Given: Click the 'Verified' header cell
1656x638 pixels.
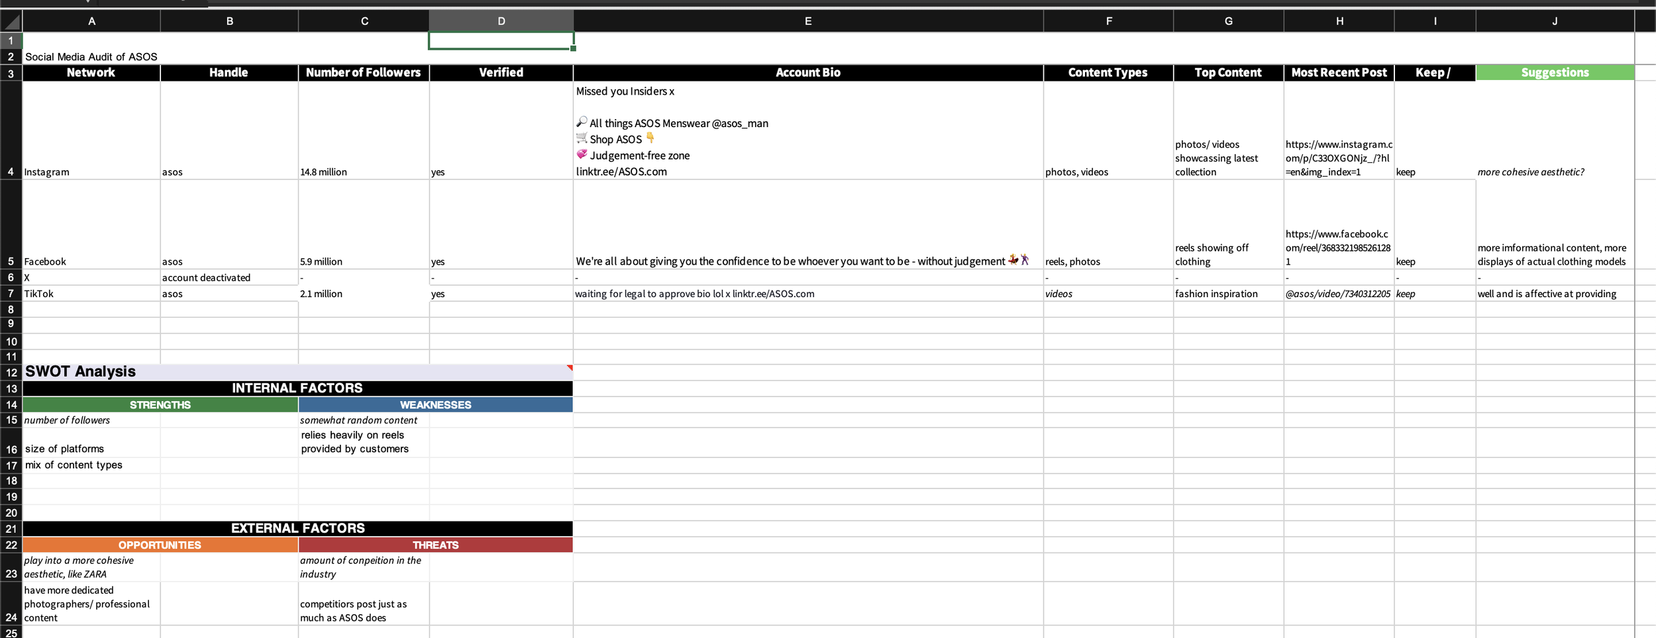Looking at the screenshot, I should click(x=501, y=73).
